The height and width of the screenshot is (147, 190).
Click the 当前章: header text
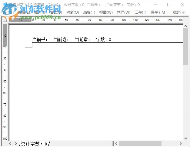point(82,39)
